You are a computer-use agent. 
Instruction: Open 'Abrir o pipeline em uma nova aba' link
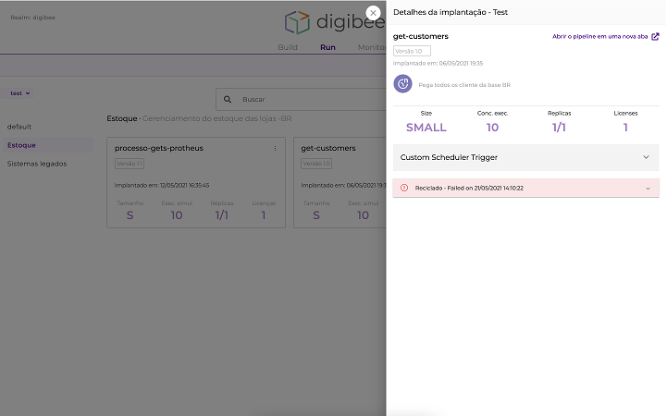[599, 37]
